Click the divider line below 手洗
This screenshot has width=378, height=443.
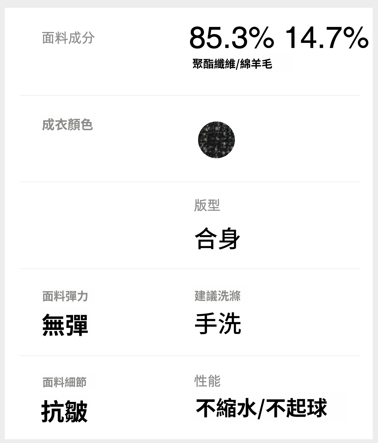tap(190, 356)
